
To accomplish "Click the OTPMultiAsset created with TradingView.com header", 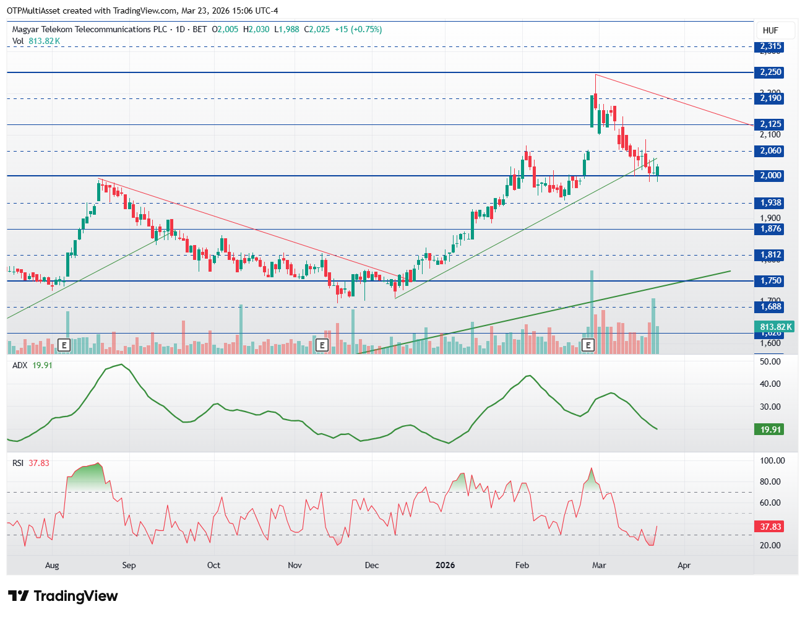I will click(x=142, y=11).
